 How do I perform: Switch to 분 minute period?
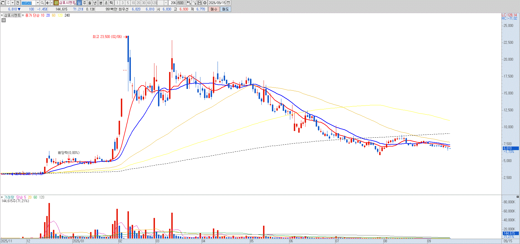(101, 3)
